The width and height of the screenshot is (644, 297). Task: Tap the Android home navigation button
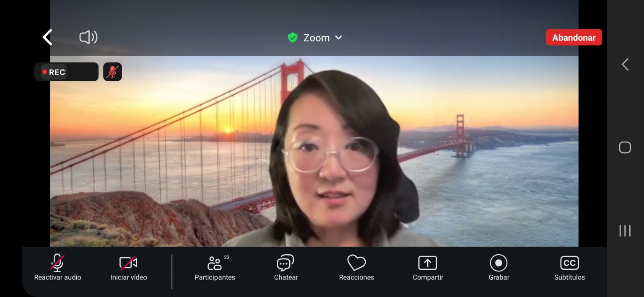click(x=625, y=147)
